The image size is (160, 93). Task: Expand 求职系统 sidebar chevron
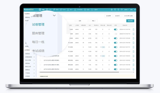click(x=34, y=63)
